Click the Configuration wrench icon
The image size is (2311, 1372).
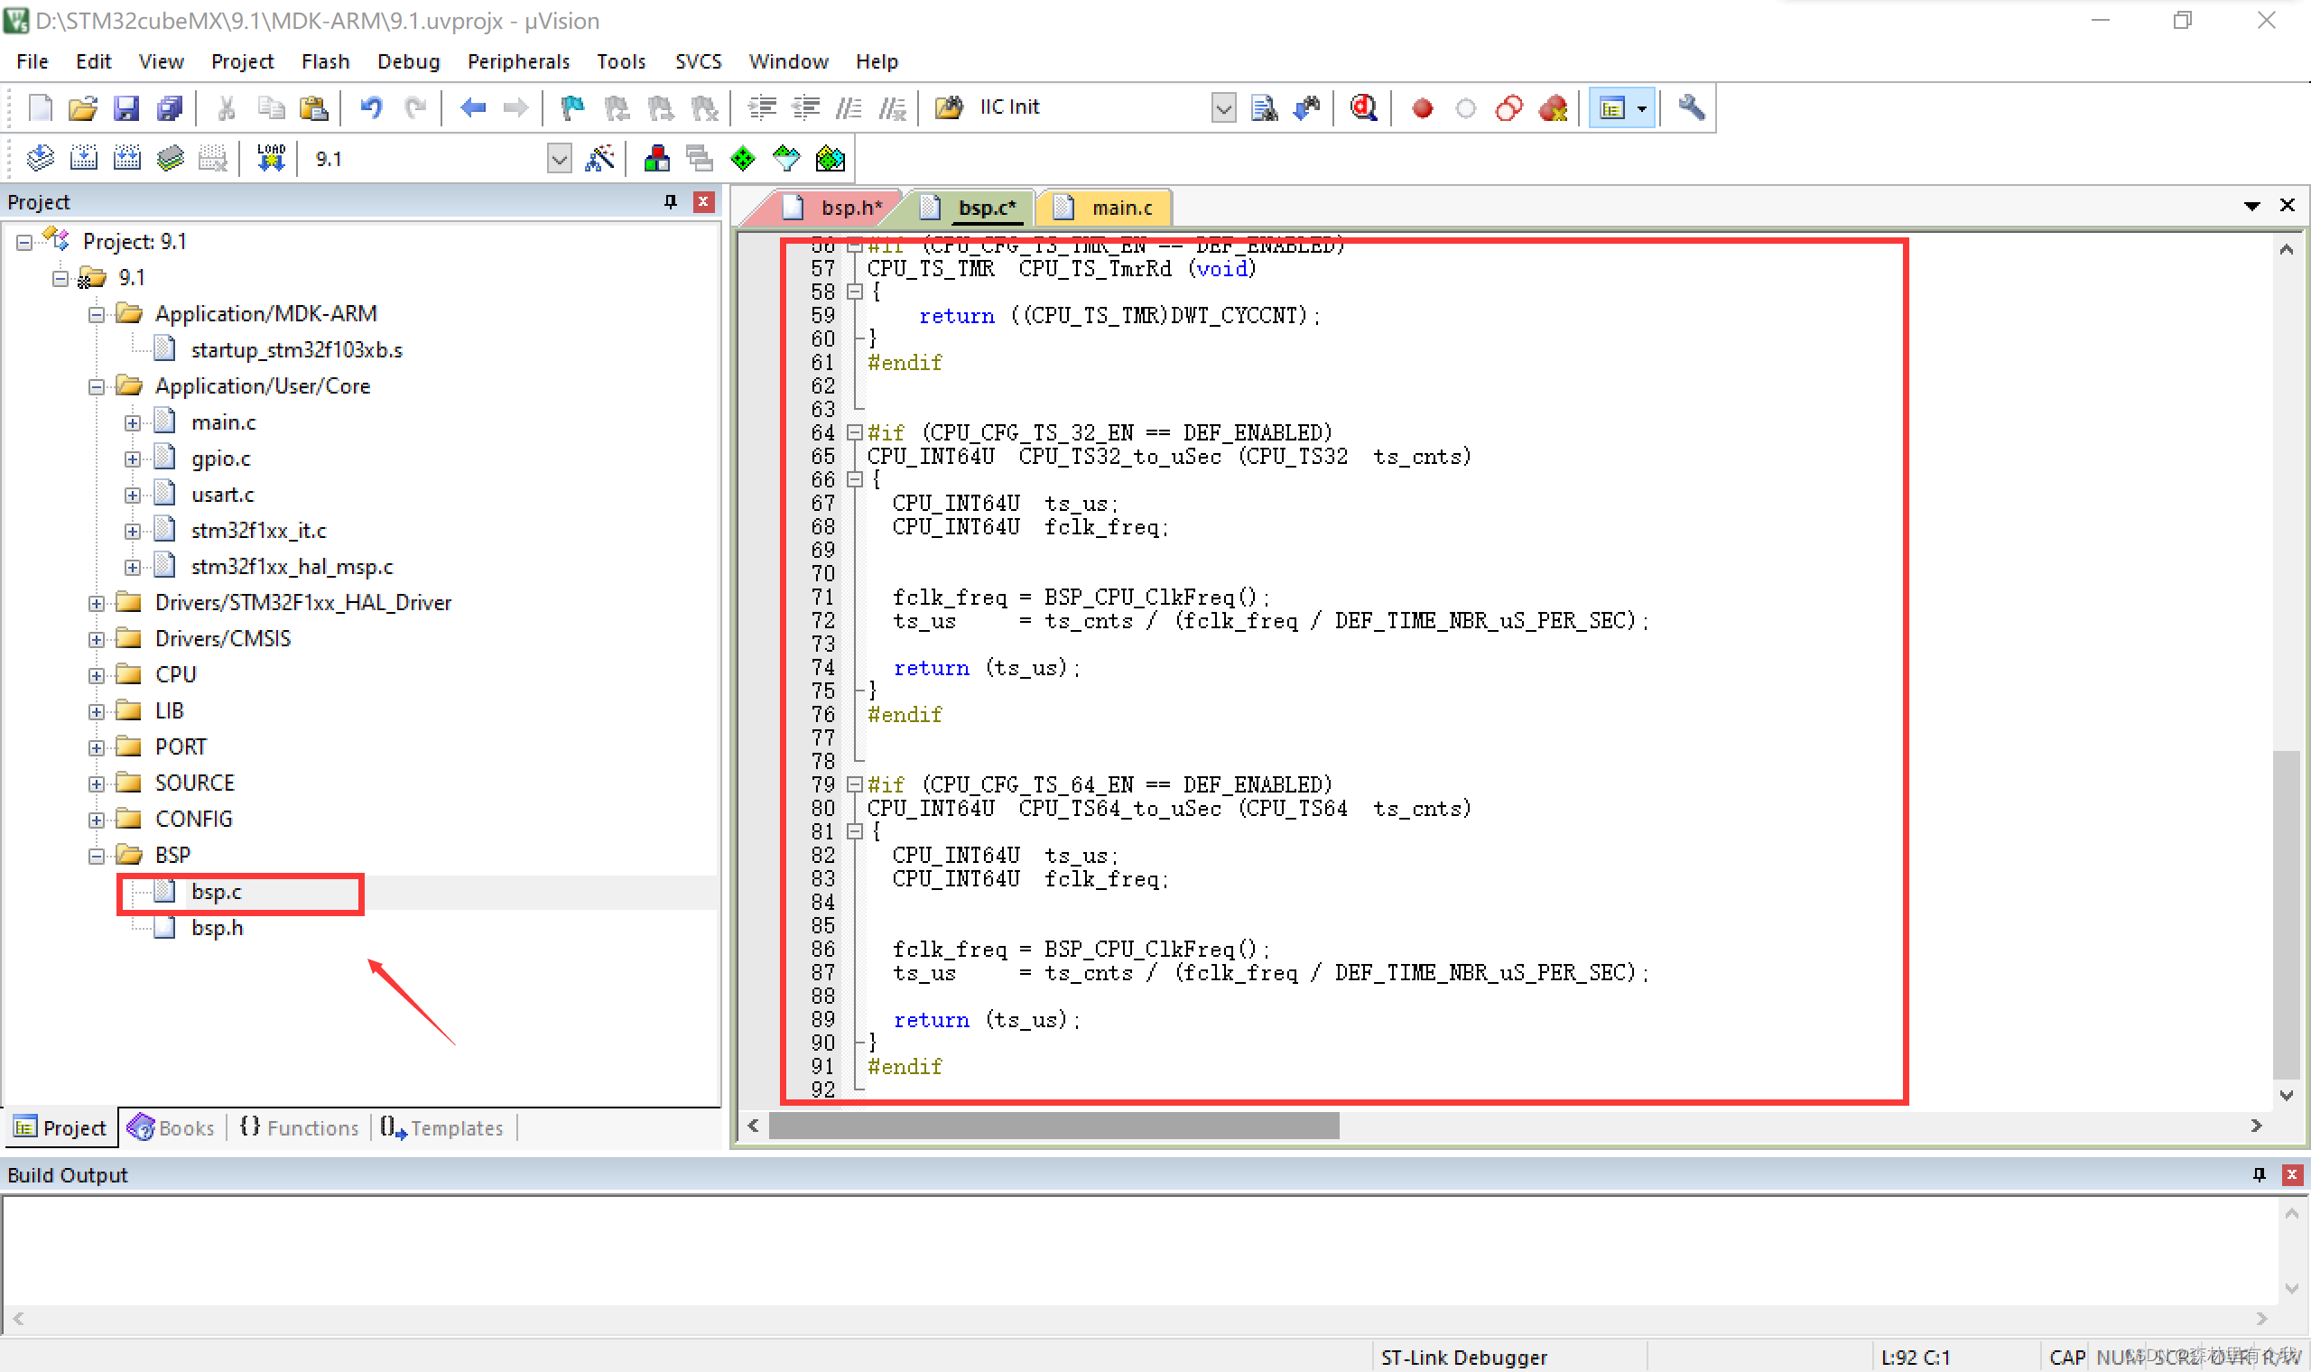(1691, 108)
